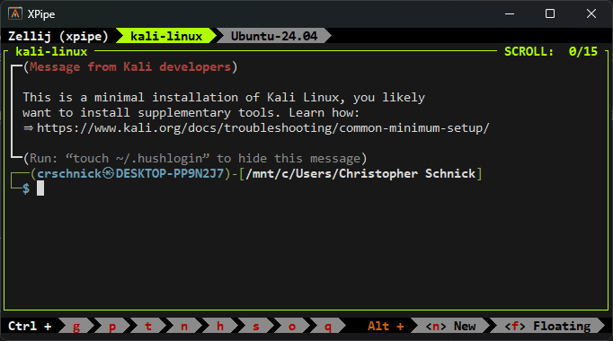Image resolution: width=613 pixels, height=341 pixels.
Task: Click the Ctrl + g lock mode key
Action: pos(76,326)
